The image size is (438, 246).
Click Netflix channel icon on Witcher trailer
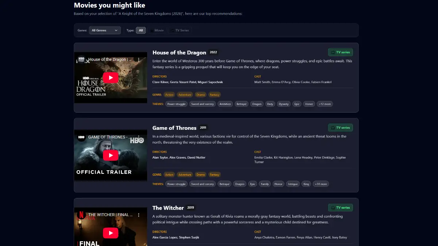pos(81,215)
